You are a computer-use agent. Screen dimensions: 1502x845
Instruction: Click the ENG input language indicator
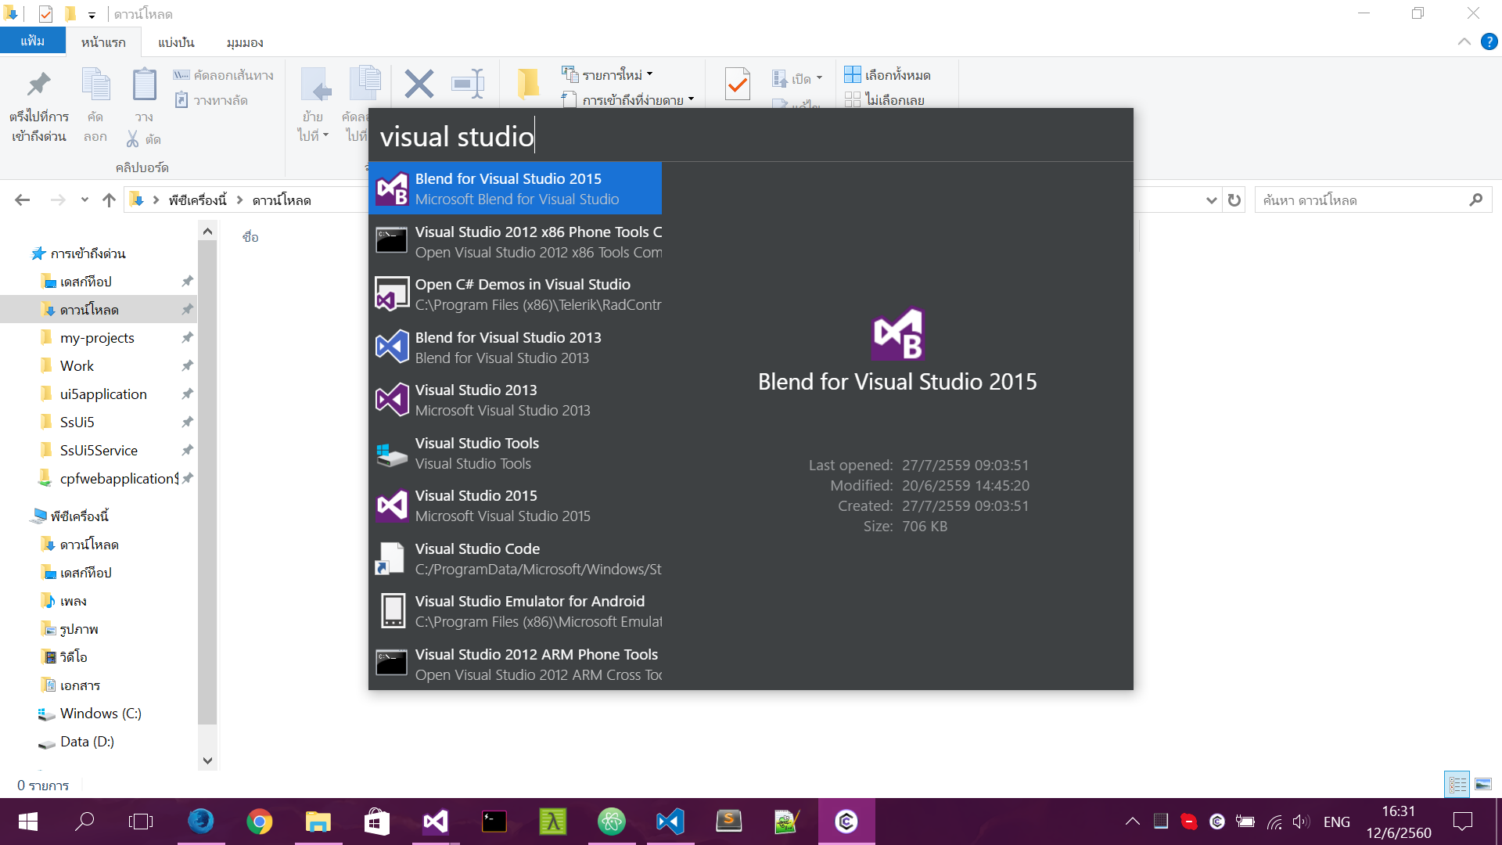(x=1336, y=822)
